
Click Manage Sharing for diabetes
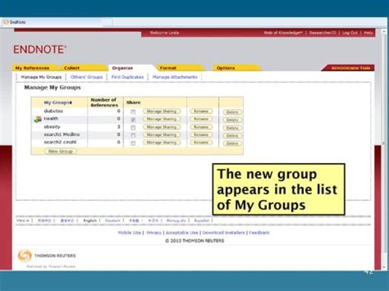pyautogui.click(x=162, y=111)
